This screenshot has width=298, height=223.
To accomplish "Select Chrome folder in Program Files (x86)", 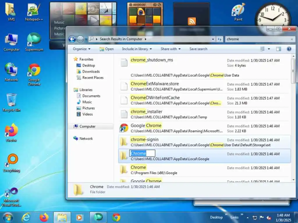I will click(204, 170).
